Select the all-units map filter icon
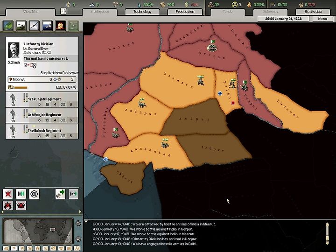336x252 pixels. pos(8,26)
